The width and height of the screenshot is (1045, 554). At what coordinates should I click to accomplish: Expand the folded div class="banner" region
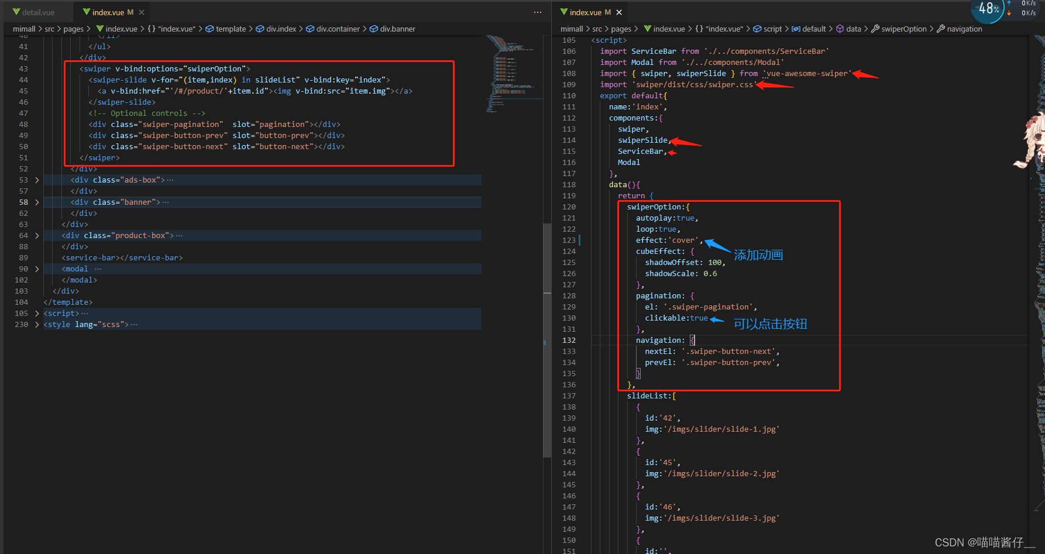tap(36, 202)
